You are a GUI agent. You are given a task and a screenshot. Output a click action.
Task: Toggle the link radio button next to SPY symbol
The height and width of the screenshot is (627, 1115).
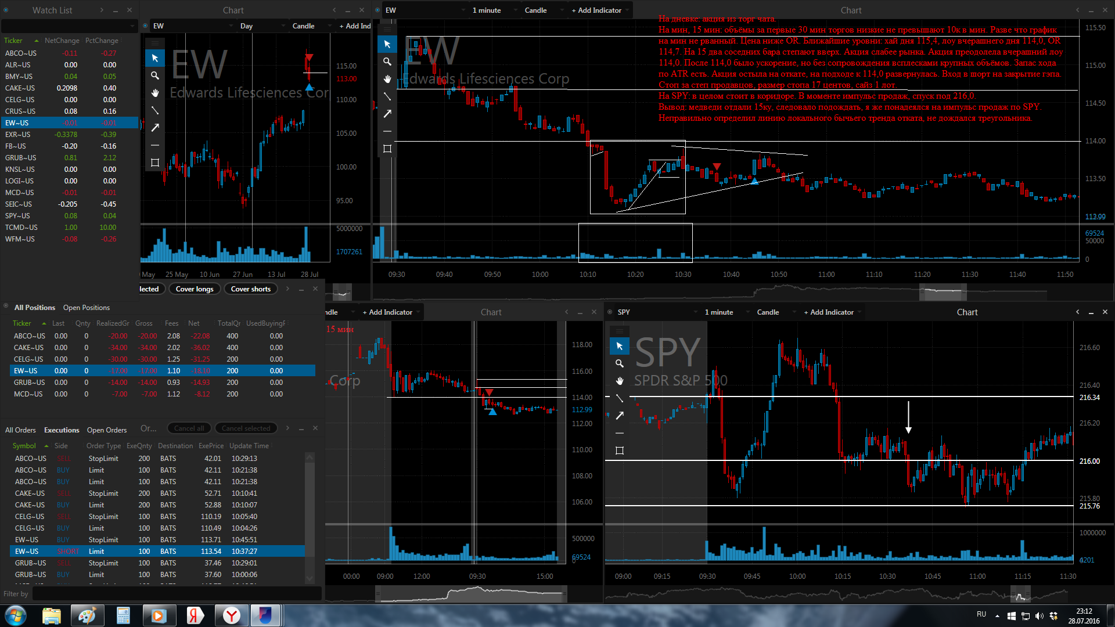pos(610,312)
